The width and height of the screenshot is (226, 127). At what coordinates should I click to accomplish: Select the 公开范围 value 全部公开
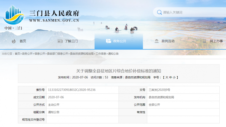tap(154, 105)
